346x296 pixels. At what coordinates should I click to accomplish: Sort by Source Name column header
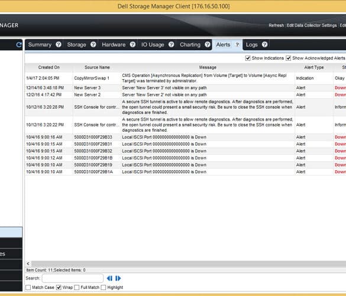(97, 67)
